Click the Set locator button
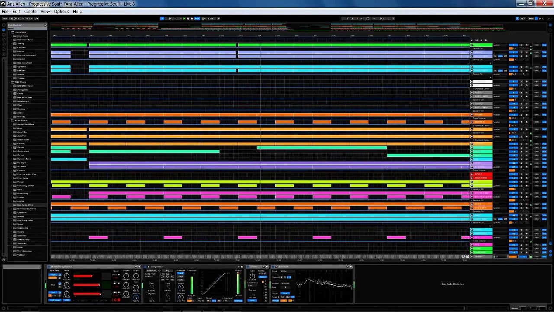Image resolution: width=554 pixels, height=312 pixels. (x=476, y=40)
